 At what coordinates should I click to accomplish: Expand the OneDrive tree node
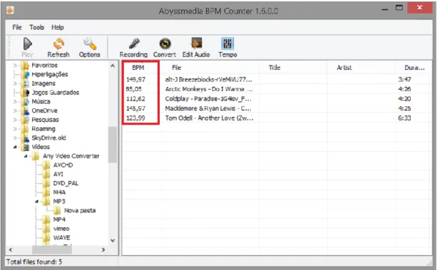pyautogui.click(x=15, y=110)
